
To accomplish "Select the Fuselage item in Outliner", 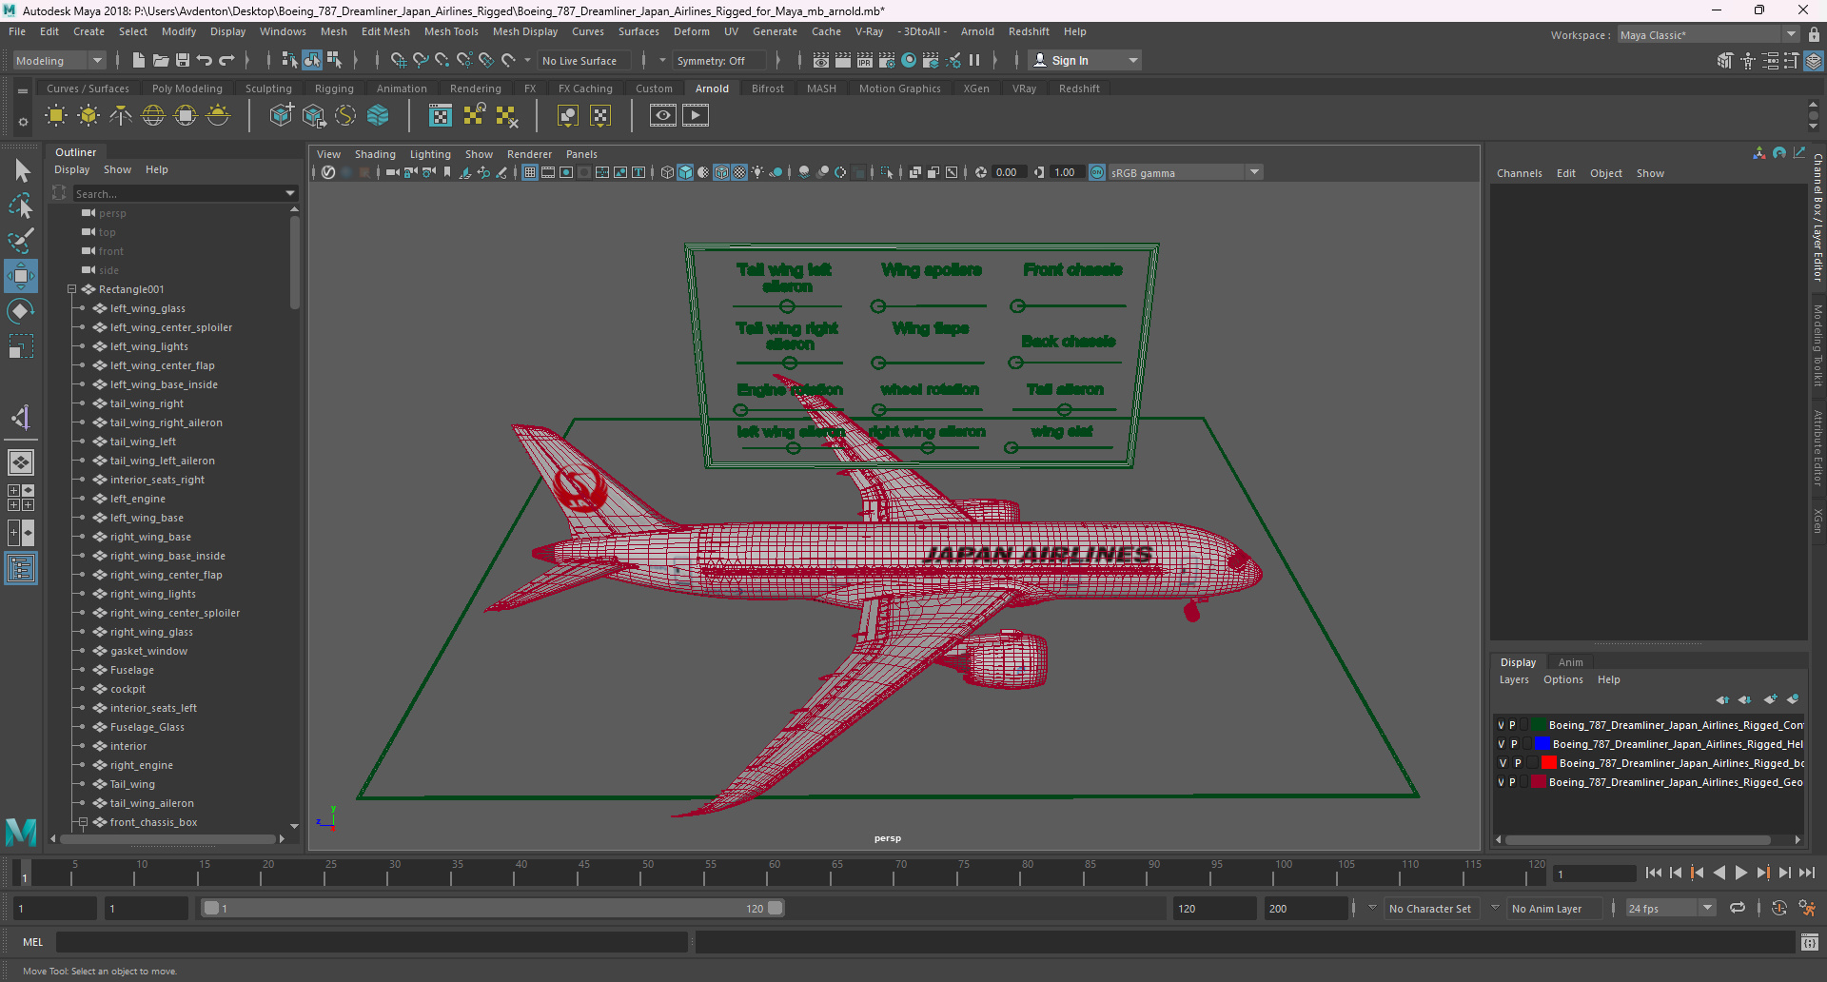I will [131, 670].
